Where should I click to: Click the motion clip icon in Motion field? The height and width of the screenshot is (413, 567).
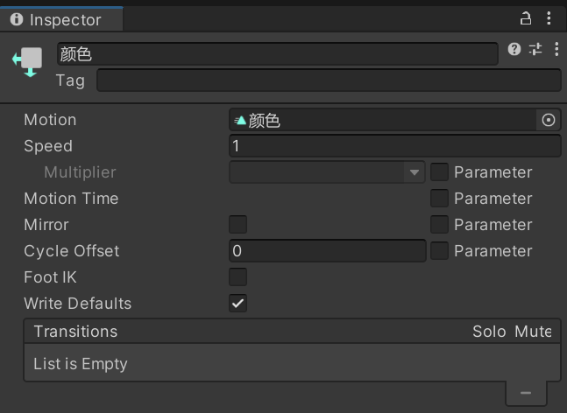[240, 120]
